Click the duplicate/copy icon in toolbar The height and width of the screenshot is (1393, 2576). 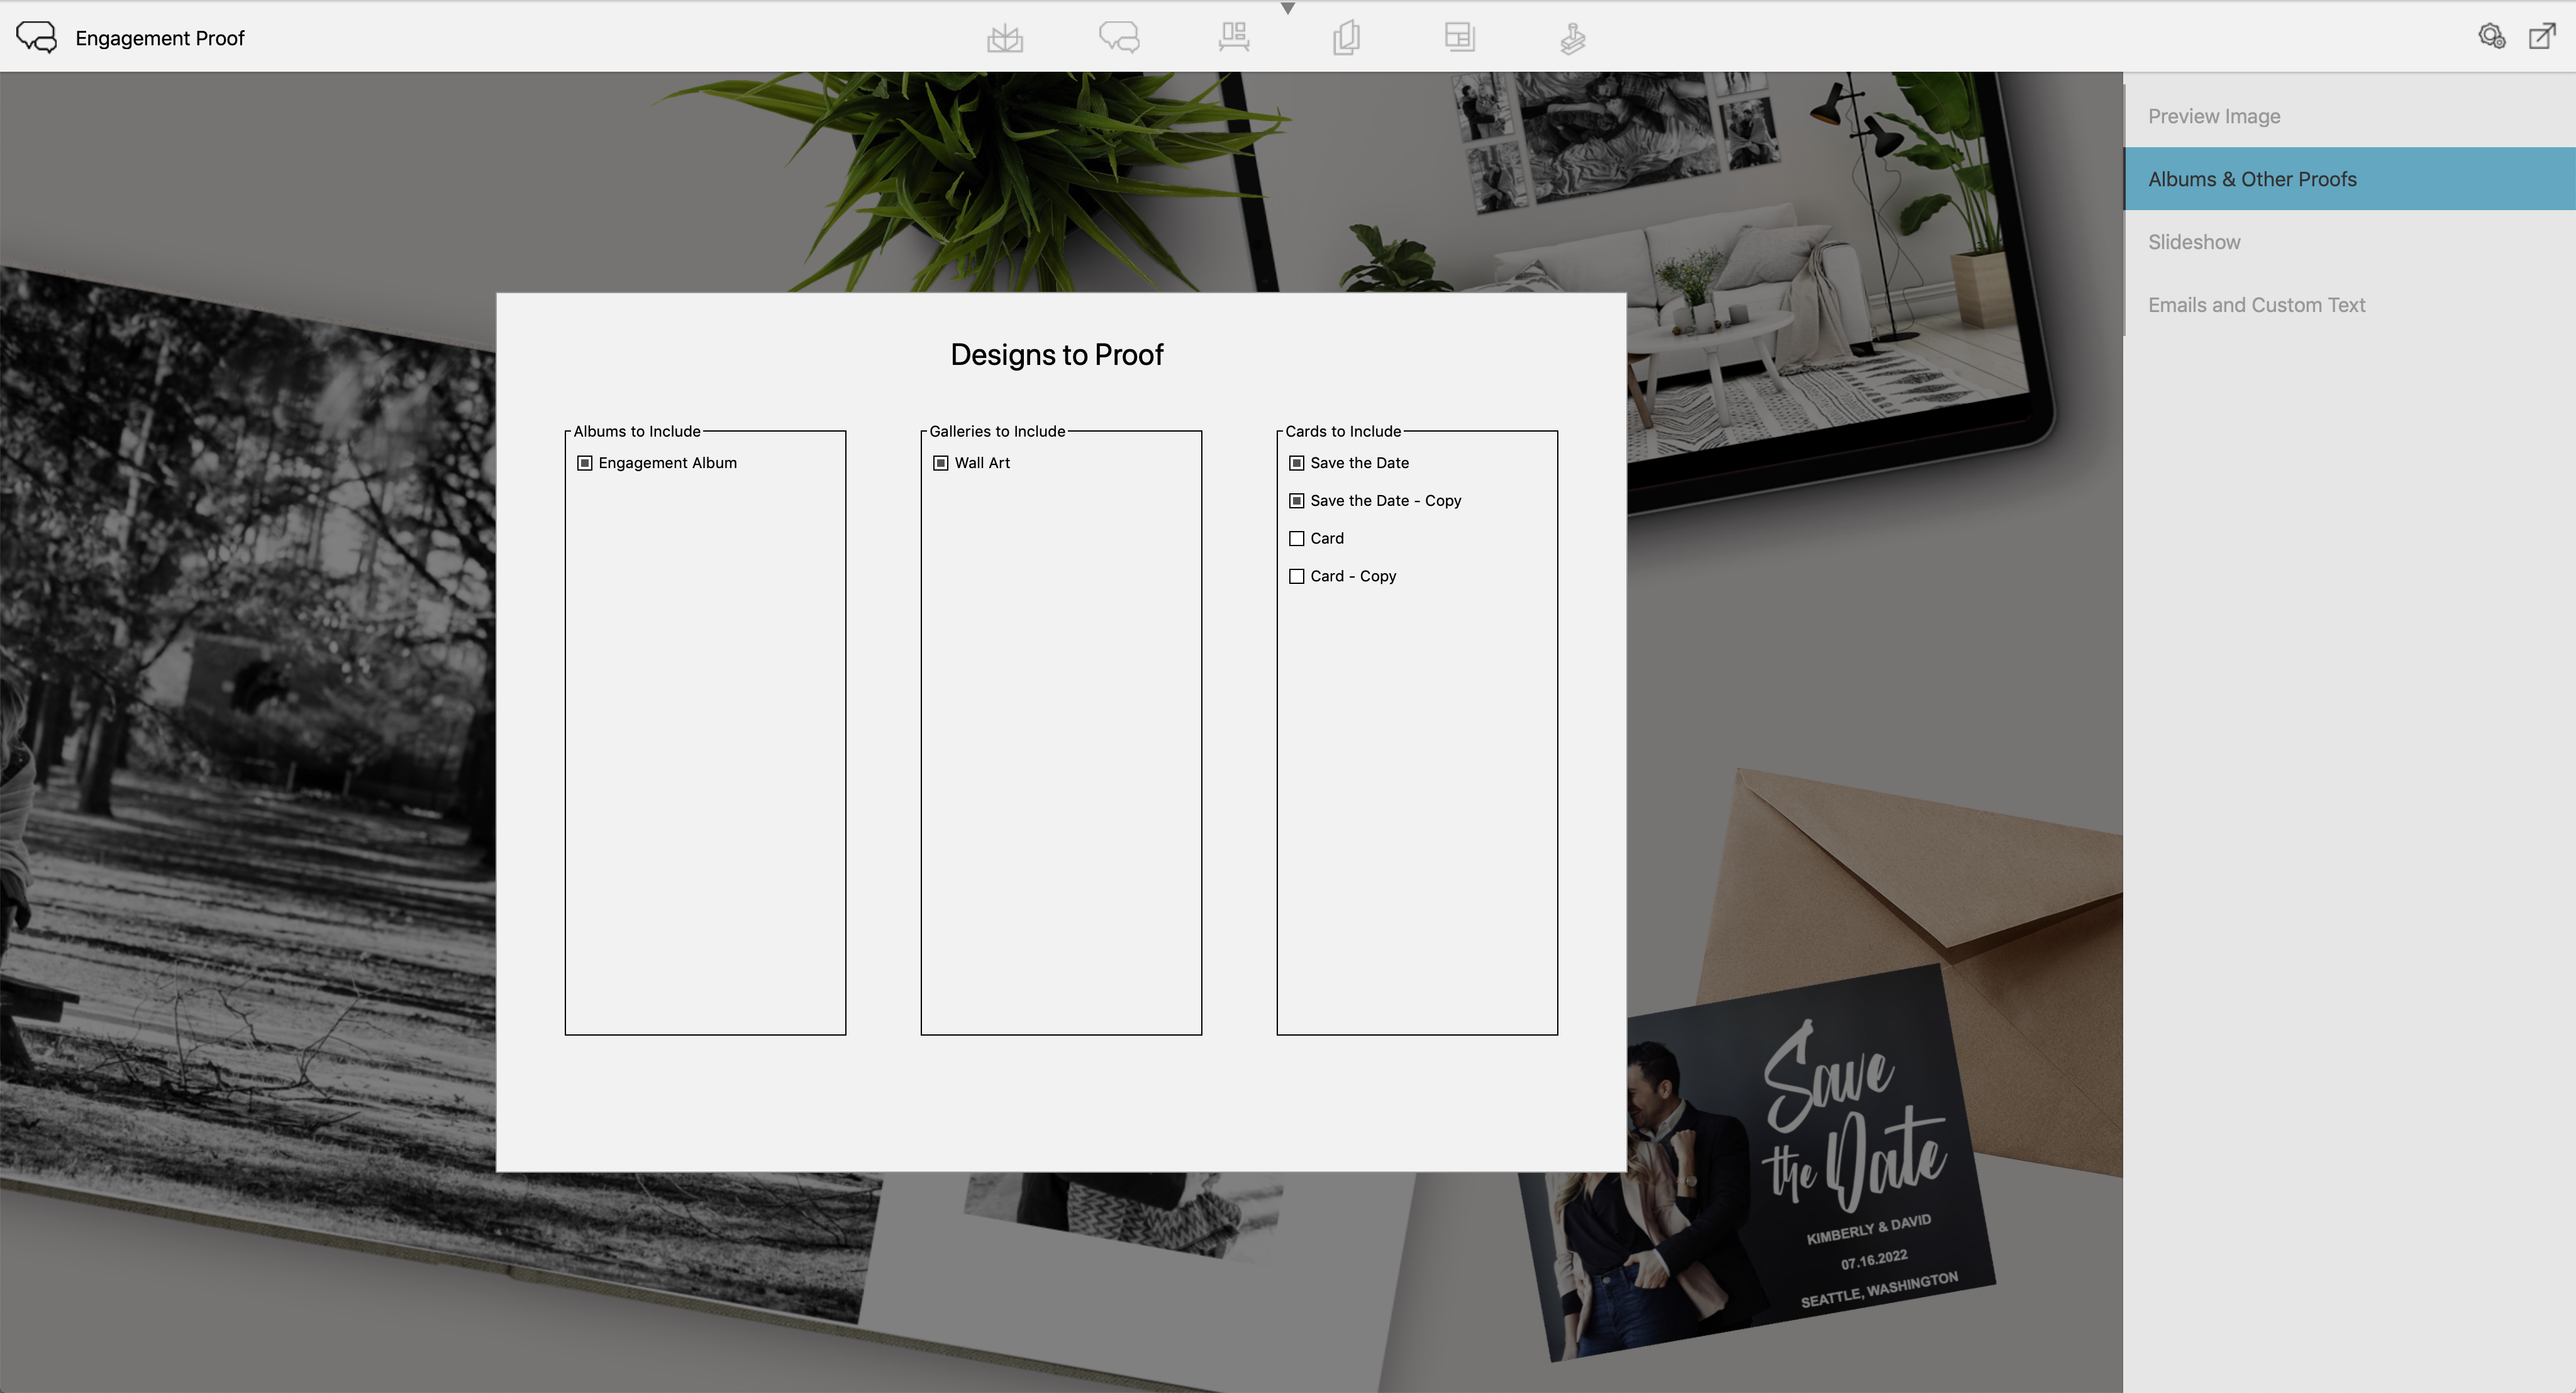click(1345, 36)
